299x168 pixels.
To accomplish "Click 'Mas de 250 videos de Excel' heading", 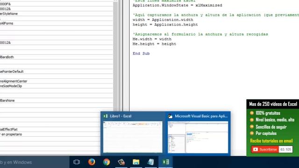I will (273, 104).
